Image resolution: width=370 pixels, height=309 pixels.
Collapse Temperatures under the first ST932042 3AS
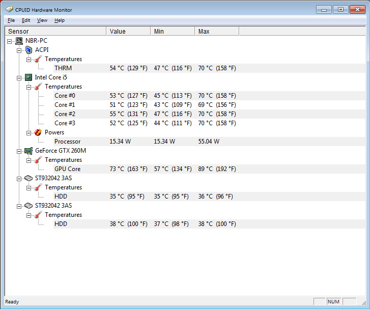(29, 188)
